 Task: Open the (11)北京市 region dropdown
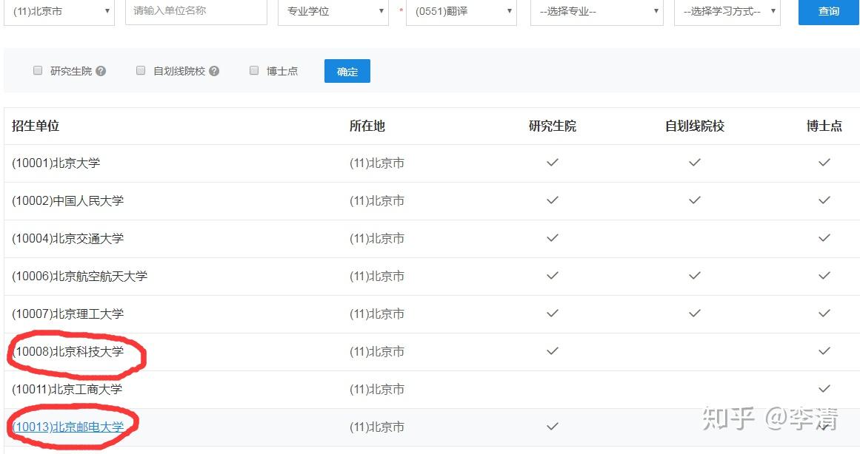pyautogui.click(x=59, y=11)
